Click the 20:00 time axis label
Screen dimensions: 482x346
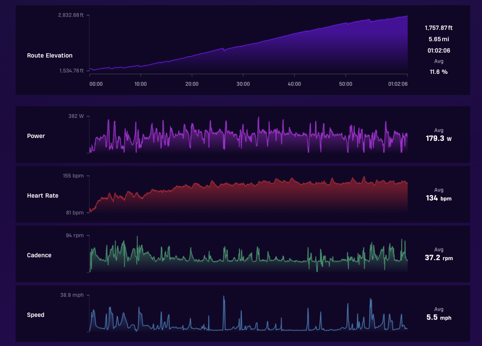[192, 84]
